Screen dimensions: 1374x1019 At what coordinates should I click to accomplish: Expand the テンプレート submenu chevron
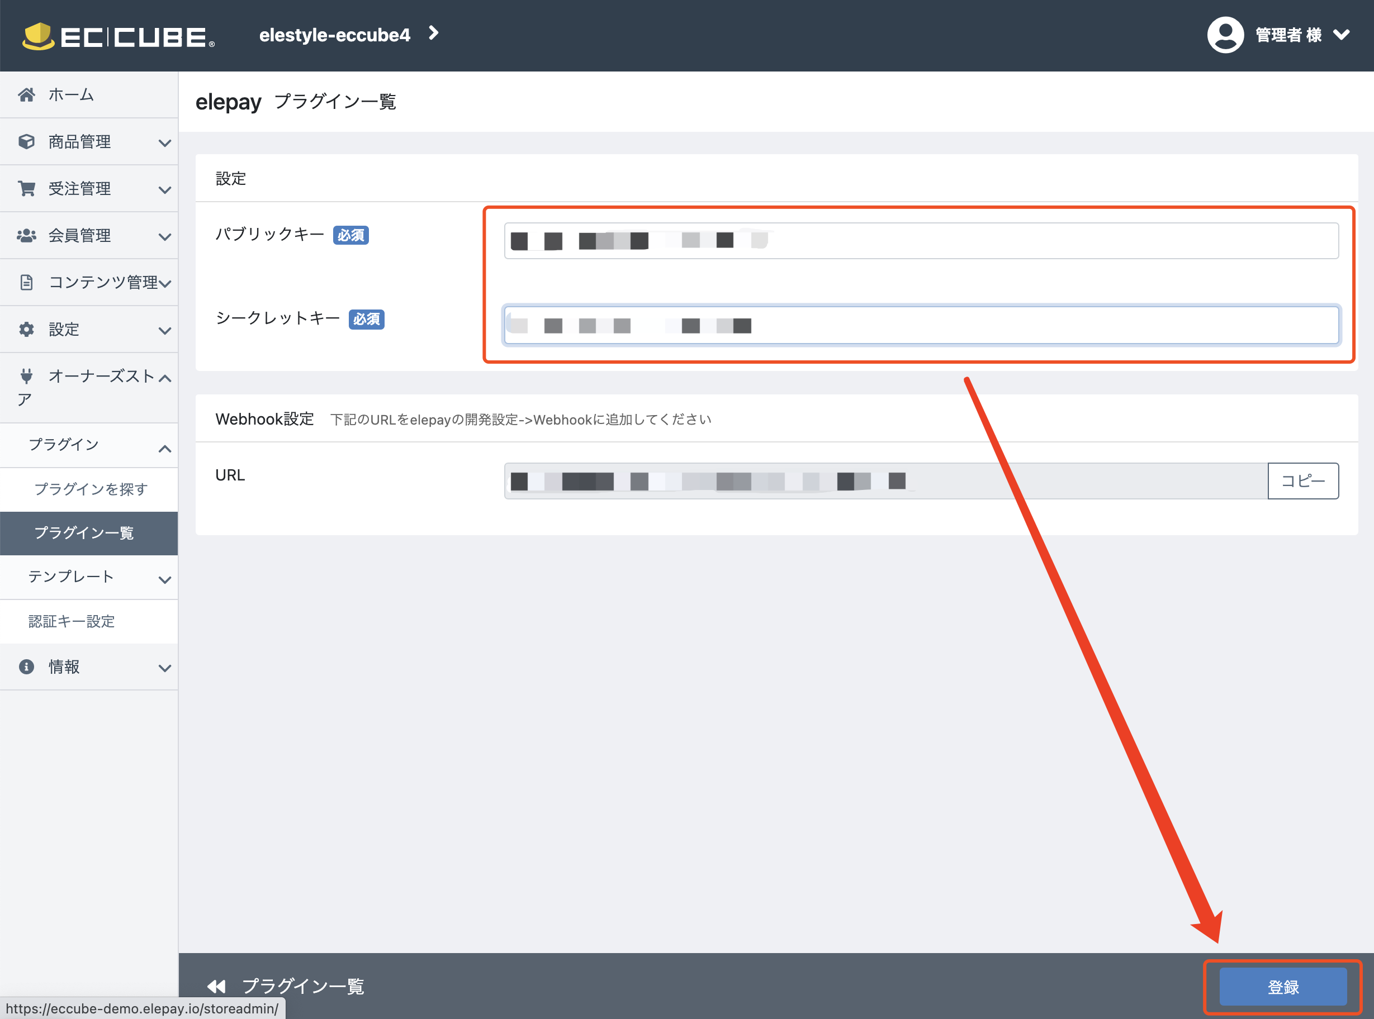(164, 579)
